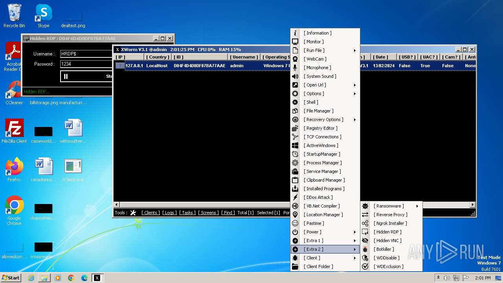Click the horizontal scrollbar right arrow
503x283 pixels.
point(473,205)
